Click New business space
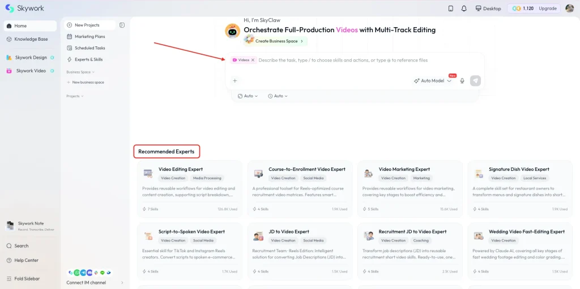Viewport: 580px width, 289px height. (86, 83)
